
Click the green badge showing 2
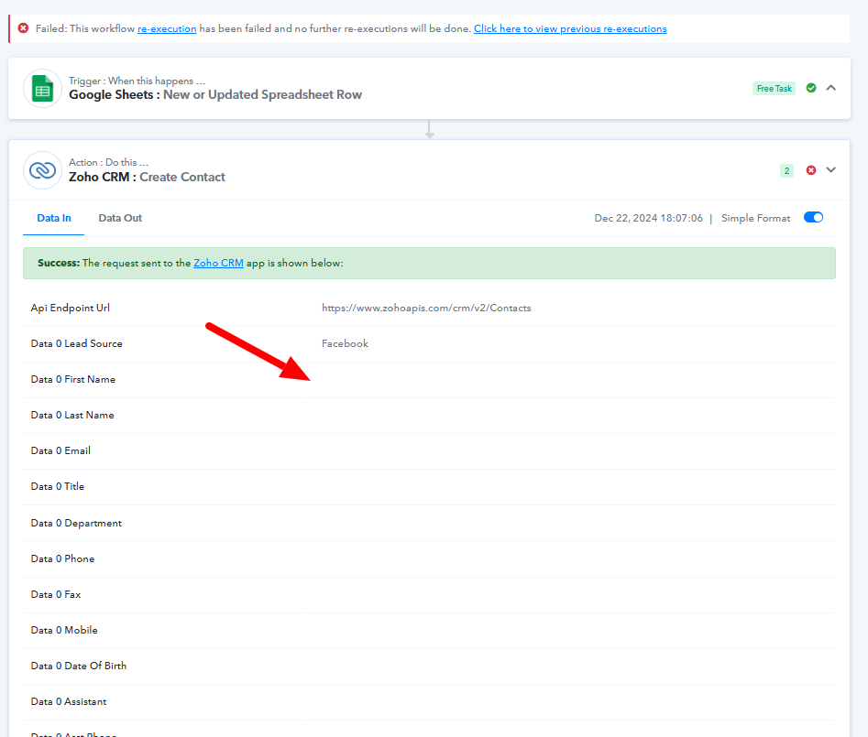[786, 171]
